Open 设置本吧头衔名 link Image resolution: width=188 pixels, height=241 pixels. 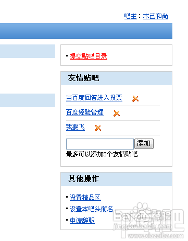(92, 209)
